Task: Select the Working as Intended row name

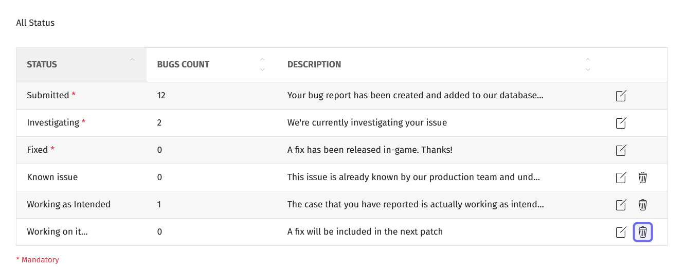Action: point(69,204)
